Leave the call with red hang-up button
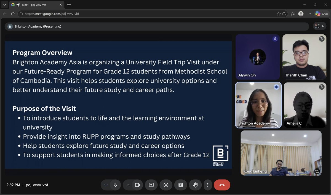This screenshot has width=331, height=195. [222, 185]
